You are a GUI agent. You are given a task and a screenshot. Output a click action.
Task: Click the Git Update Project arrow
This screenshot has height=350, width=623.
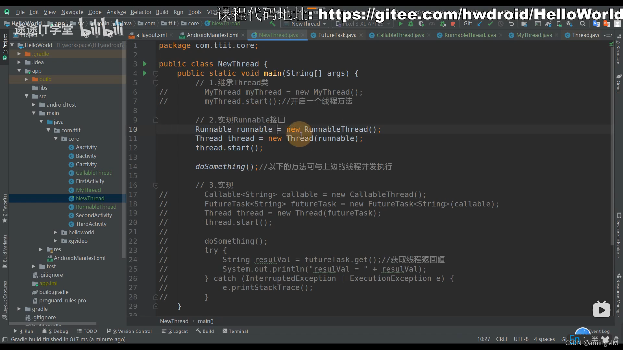(x=480, y=24)
